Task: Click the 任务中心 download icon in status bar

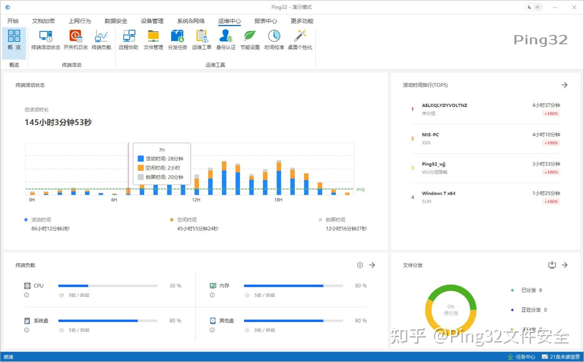Action: (x=511, y=357)
